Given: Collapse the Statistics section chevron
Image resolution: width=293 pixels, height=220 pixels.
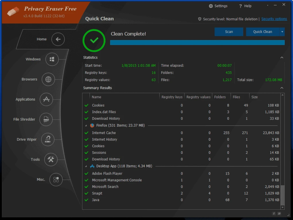Looking at the screenshot, I should point(282,58).
